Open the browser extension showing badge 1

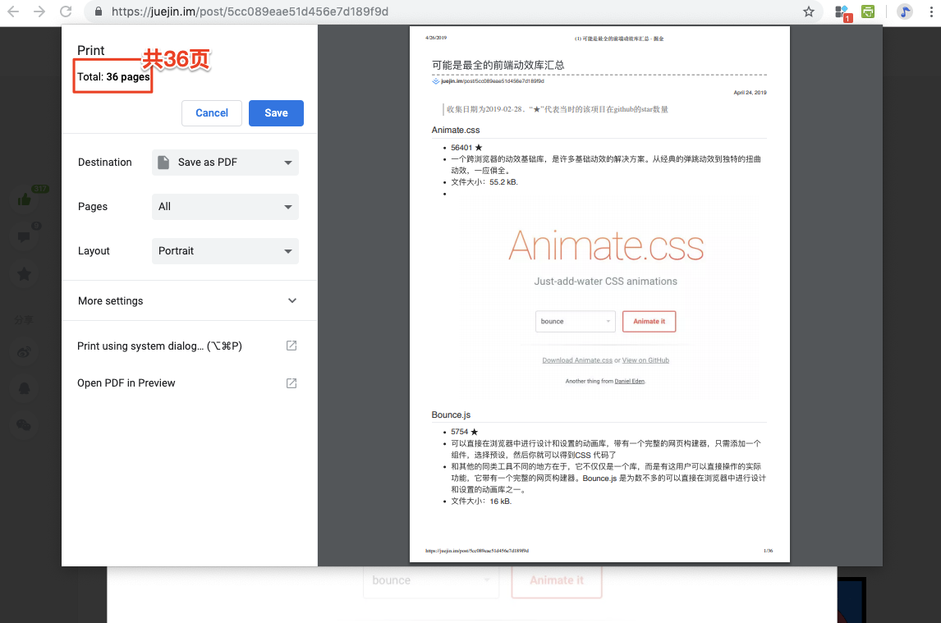843,11
